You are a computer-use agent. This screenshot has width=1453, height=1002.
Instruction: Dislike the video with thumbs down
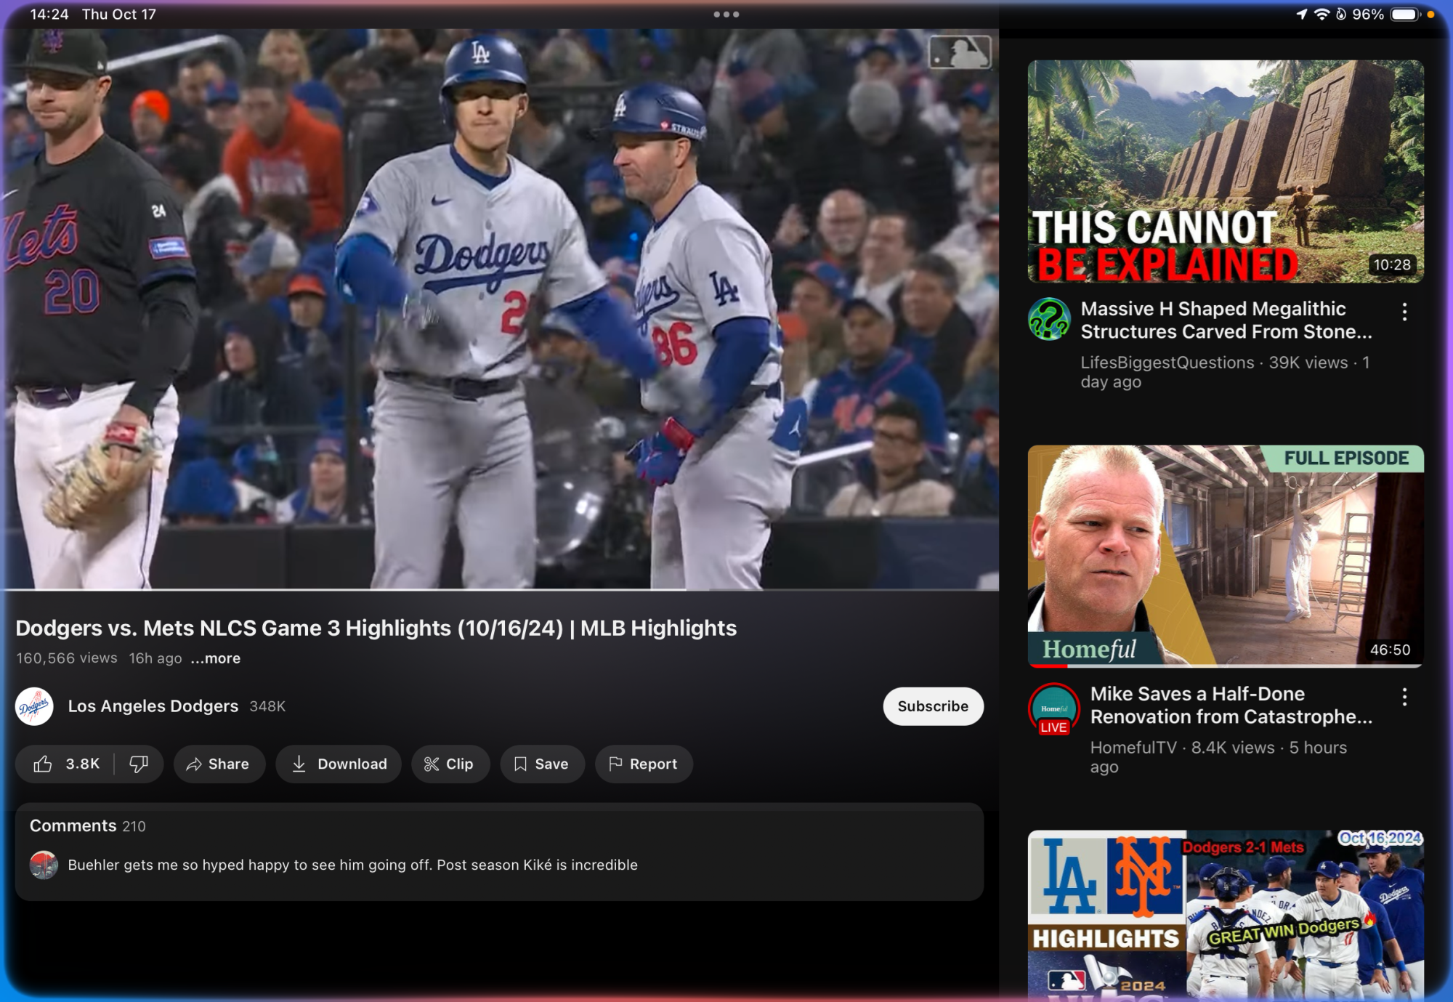pos(139,764)
